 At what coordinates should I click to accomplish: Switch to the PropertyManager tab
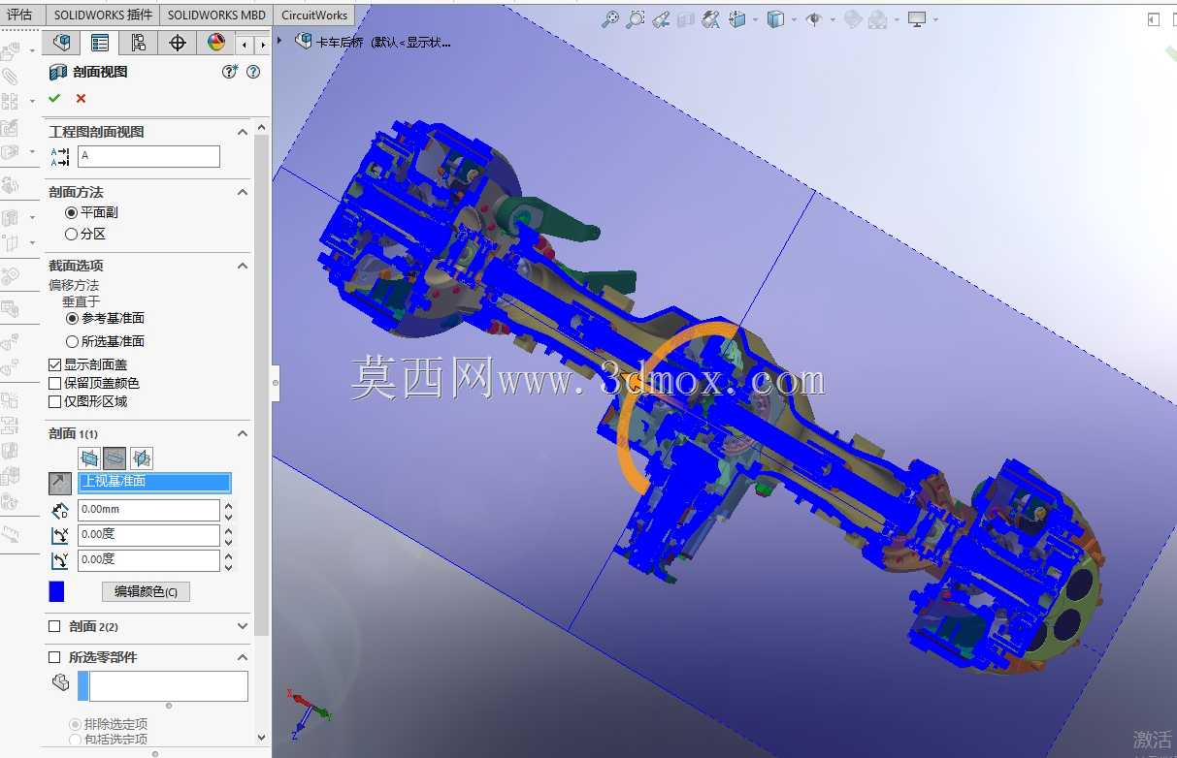pyautogui.click(x=100, y=43)
